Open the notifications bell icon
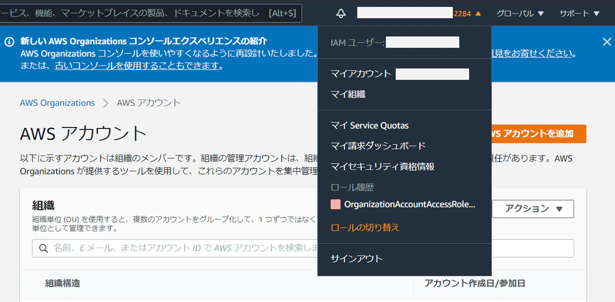The width and height of the screenshot is (615, 302). pyautogui.click(x=341, y=13)
